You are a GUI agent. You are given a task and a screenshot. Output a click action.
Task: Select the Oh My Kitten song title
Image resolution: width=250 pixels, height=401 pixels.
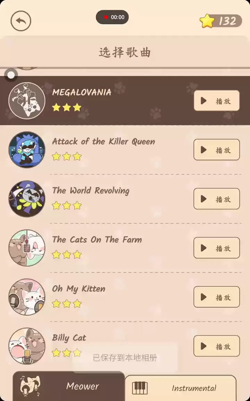(x=78, y=289)
